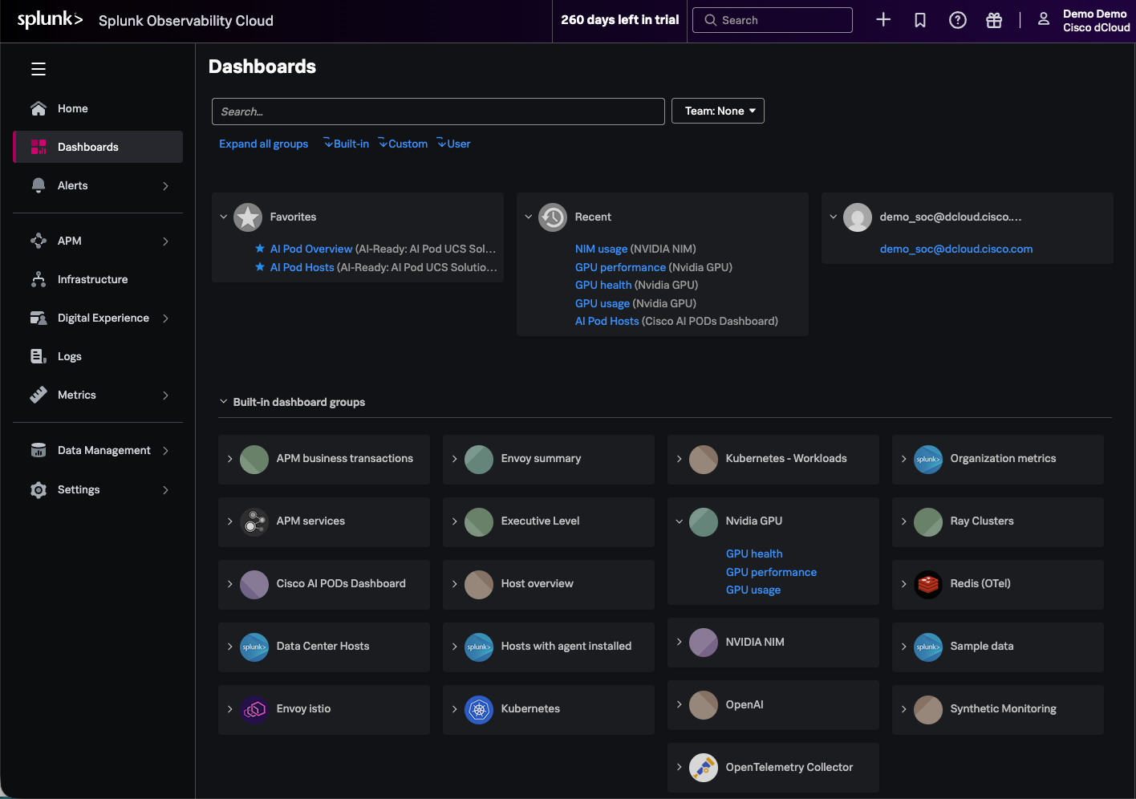Viewport: 1136px width, 799px height.
Task: Click Expand all groups link
Action: coord(263,144)
